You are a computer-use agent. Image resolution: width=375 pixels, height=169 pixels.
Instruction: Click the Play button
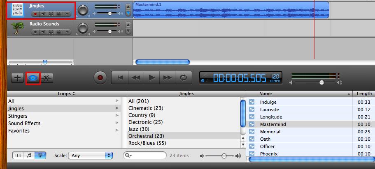click(151, 78)
